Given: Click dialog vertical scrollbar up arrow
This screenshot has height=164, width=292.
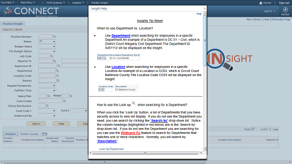Looking at the screenshot, I should pyautogui.click(x=205, y=13).
